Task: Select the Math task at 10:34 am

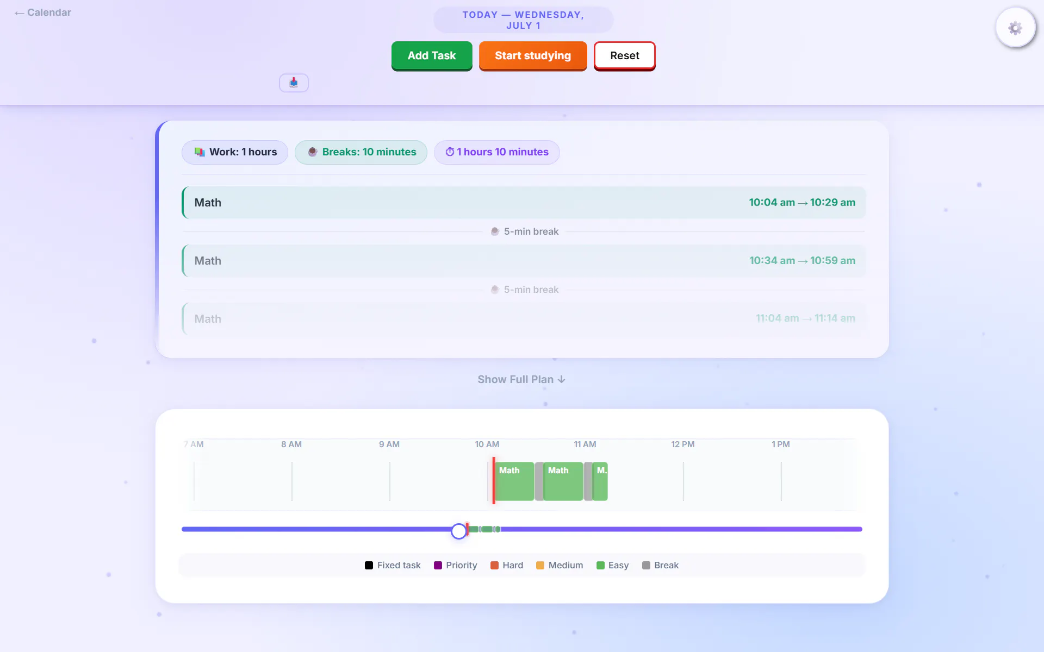Action: pyautogui.click(x=524, y=261)
